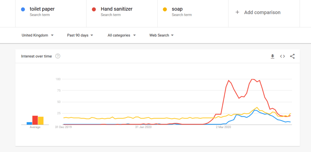Viewport: 311px width, 152px height.
Task: Click the red average bar
Action: 35,120
